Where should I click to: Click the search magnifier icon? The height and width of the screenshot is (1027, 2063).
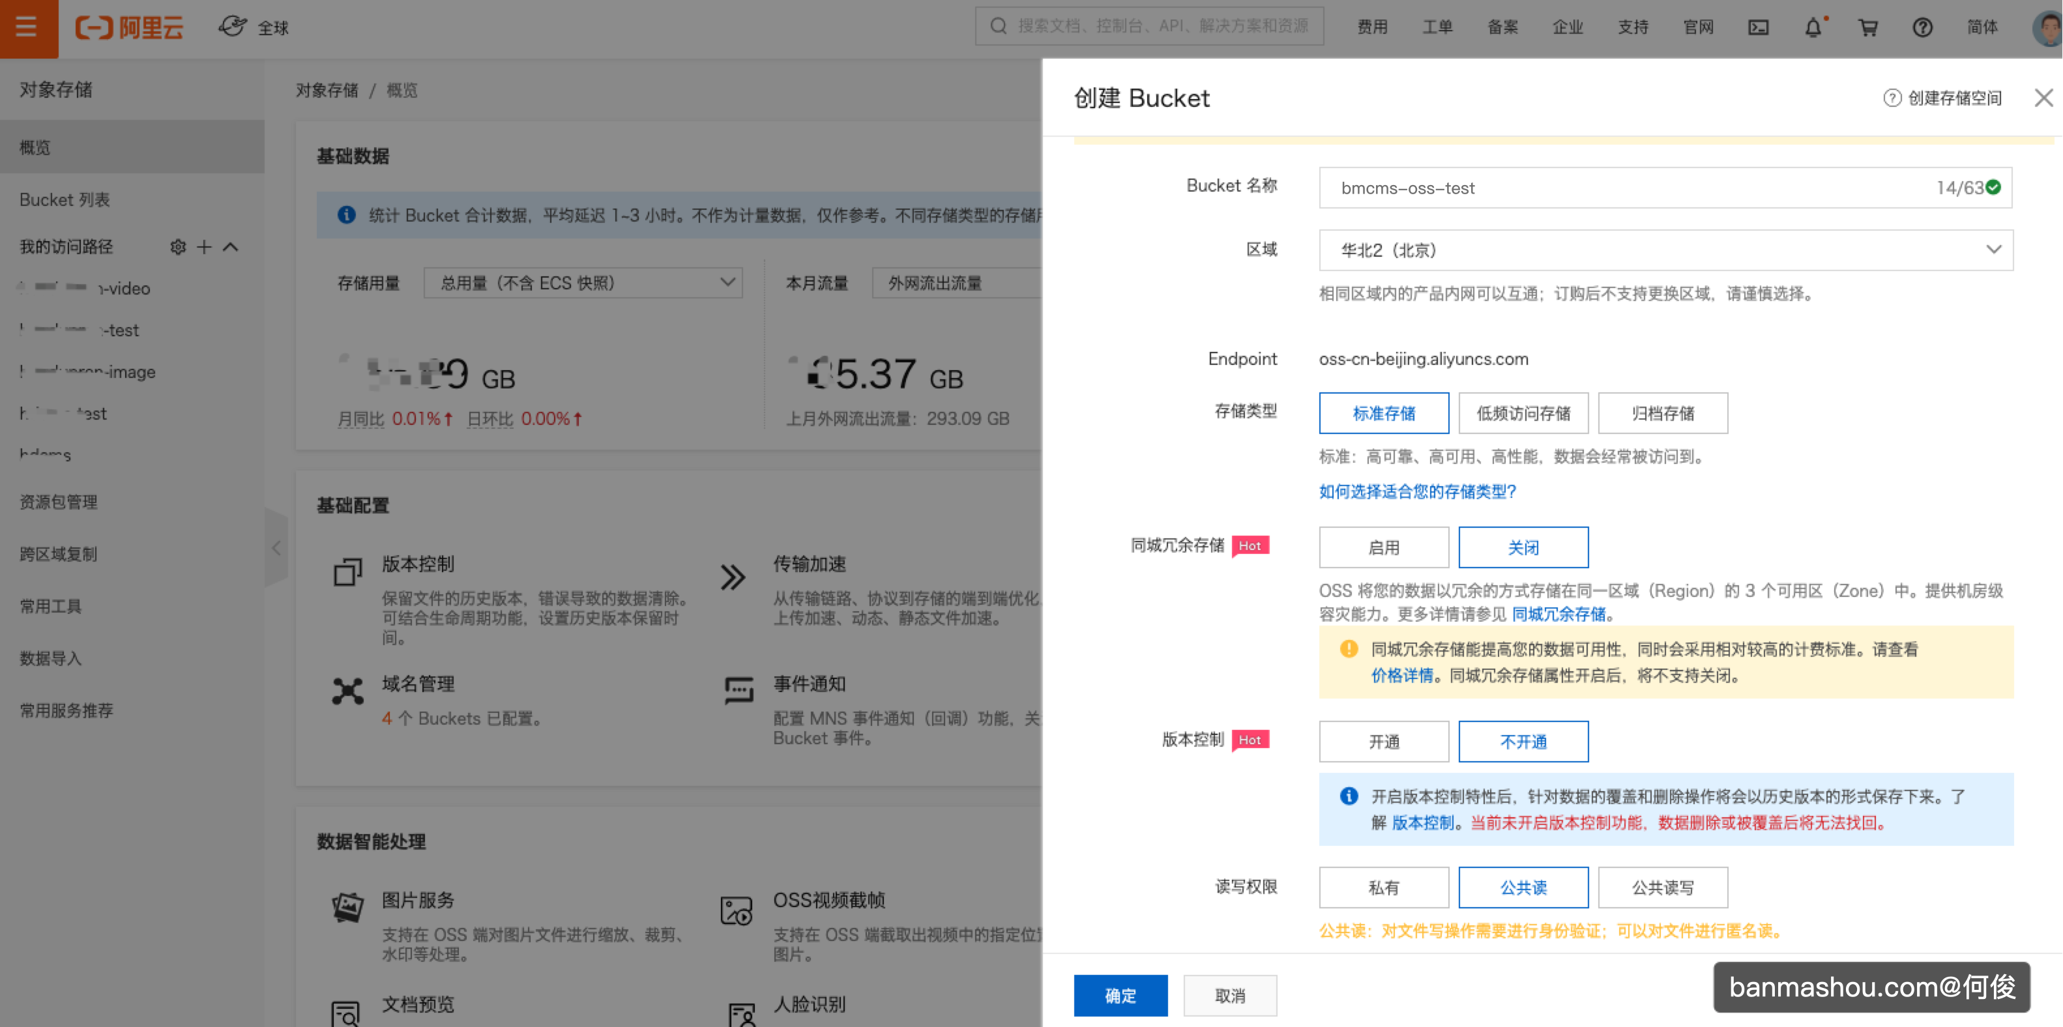coord(998,27)
